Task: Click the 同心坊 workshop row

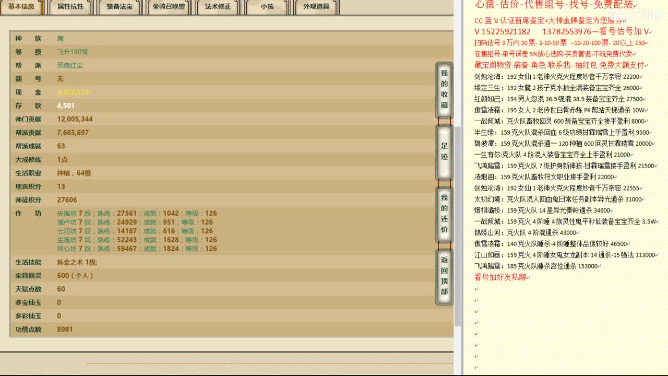Action: tap(137, 249)
